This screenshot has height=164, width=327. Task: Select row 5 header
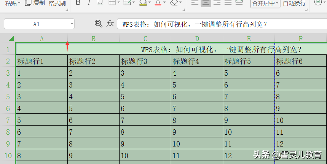8,96
